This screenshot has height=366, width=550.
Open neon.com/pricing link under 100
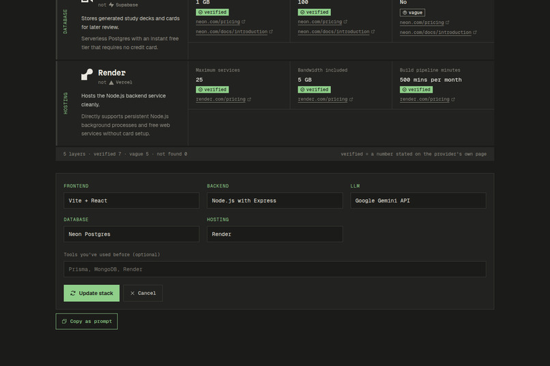click(x=320, y=22)
